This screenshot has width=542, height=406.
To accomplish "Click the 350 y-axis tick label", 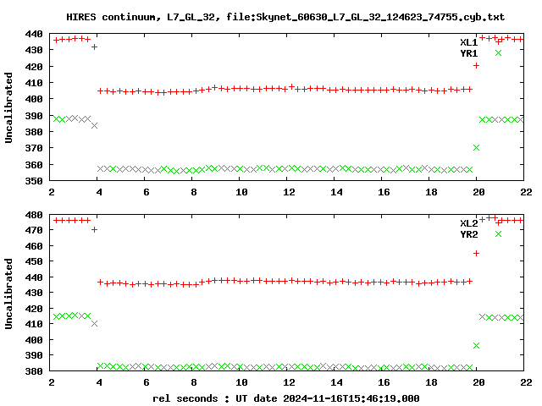I will [x=34, y=181].
